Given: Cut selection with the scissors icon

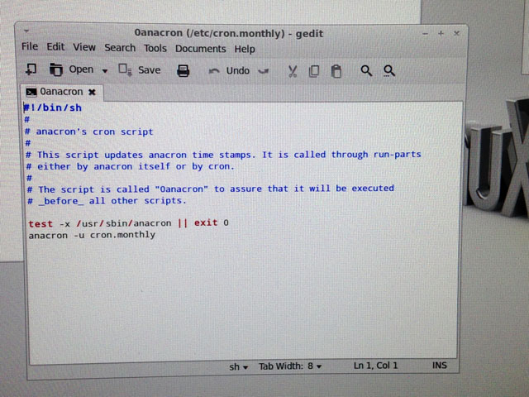Looking at the screenshot, I should pyautogui.click(x=292, y=71).
